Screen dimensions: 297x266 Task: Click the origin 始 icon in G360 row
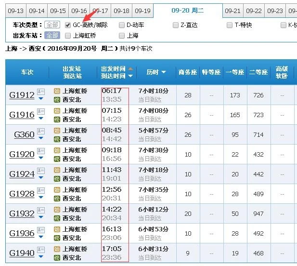tap(57, 131)
